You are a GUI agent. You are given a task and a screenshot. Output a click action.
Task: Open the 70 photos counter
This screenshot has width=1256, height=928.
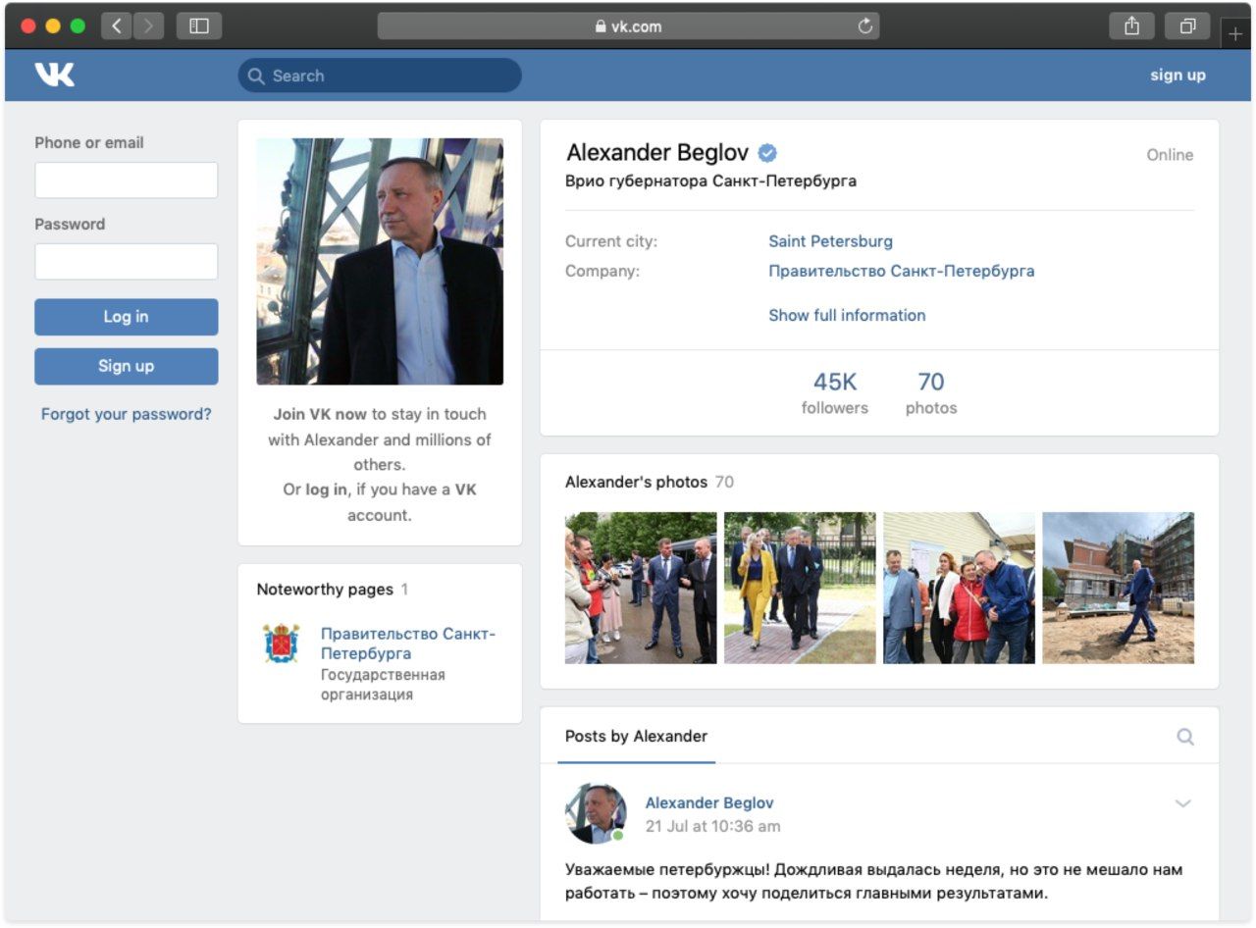coord(931,393)
